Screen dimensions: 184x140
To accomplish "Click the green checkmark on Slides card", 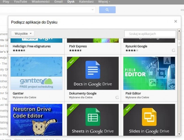I will pos(128,108).
